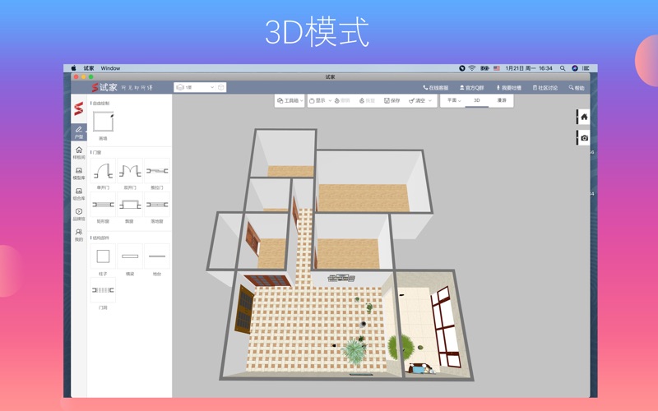This screenshot has width=658, height=411.
Task: Click the camera snapshot icon
Action: tap(584, 138)
